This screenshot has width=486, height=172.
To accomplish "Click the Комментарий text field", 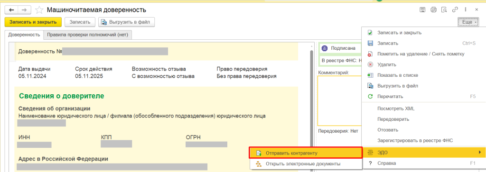I will pos(340,100).
